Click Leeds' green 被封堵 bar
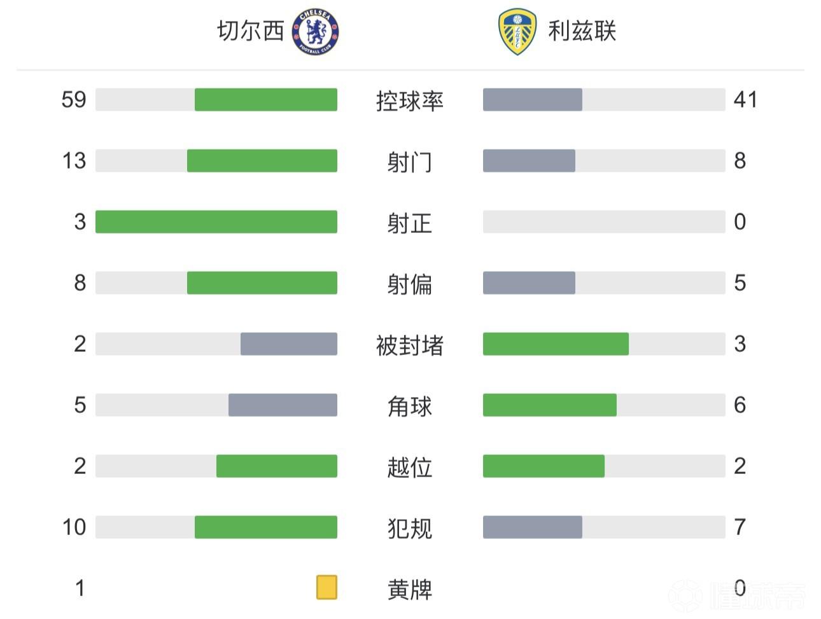This screenshot has width=821, height=619. [556, 344]
